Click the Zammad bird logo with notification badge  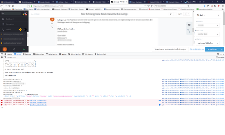pos(25,14)
